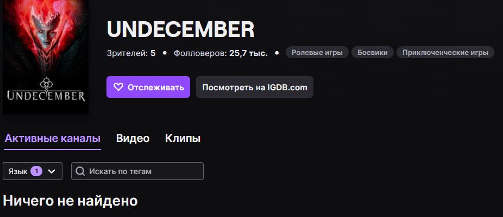Image resolution: width=503 pixels, height=217 pixels.
Task: Open the Клипы tab
Action: coord(183,138)
